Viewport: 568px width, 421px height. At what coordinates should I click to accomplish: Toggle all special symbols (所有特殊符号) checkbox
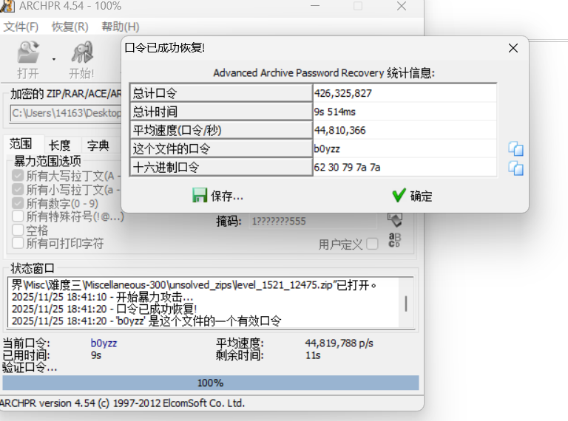(18, 216)
